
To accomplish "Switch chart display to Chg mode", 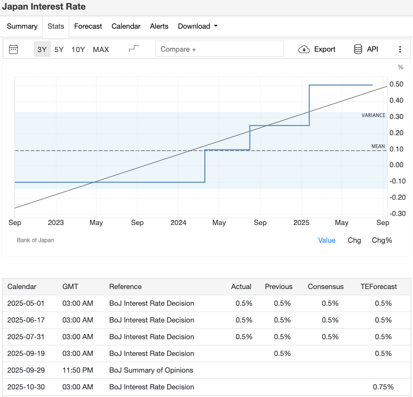I will [354, 240].
